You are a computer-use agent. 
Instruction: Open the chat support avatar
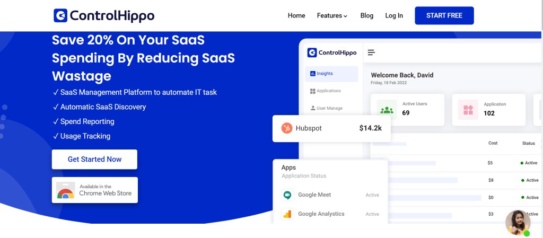518,223
